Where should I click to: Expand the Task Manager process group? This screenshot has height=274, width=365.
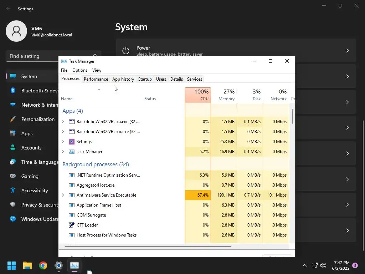coord(63,152)
